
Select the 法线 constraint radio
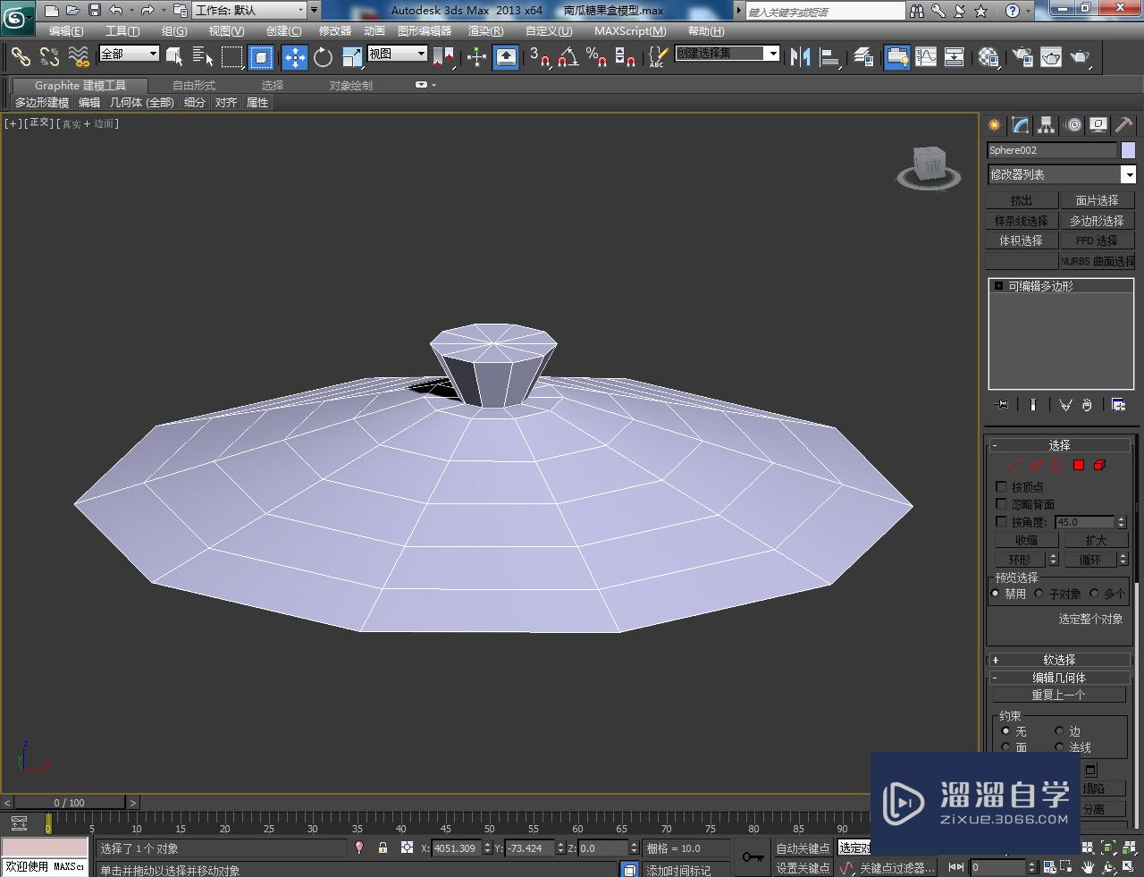pos(1059,746)
